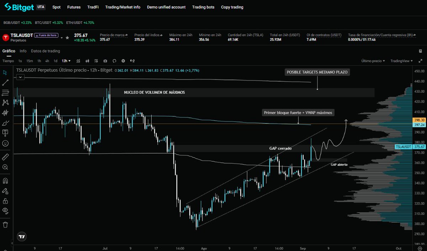Toggle stay in drawing mode
427x251 pixels.
5,191
